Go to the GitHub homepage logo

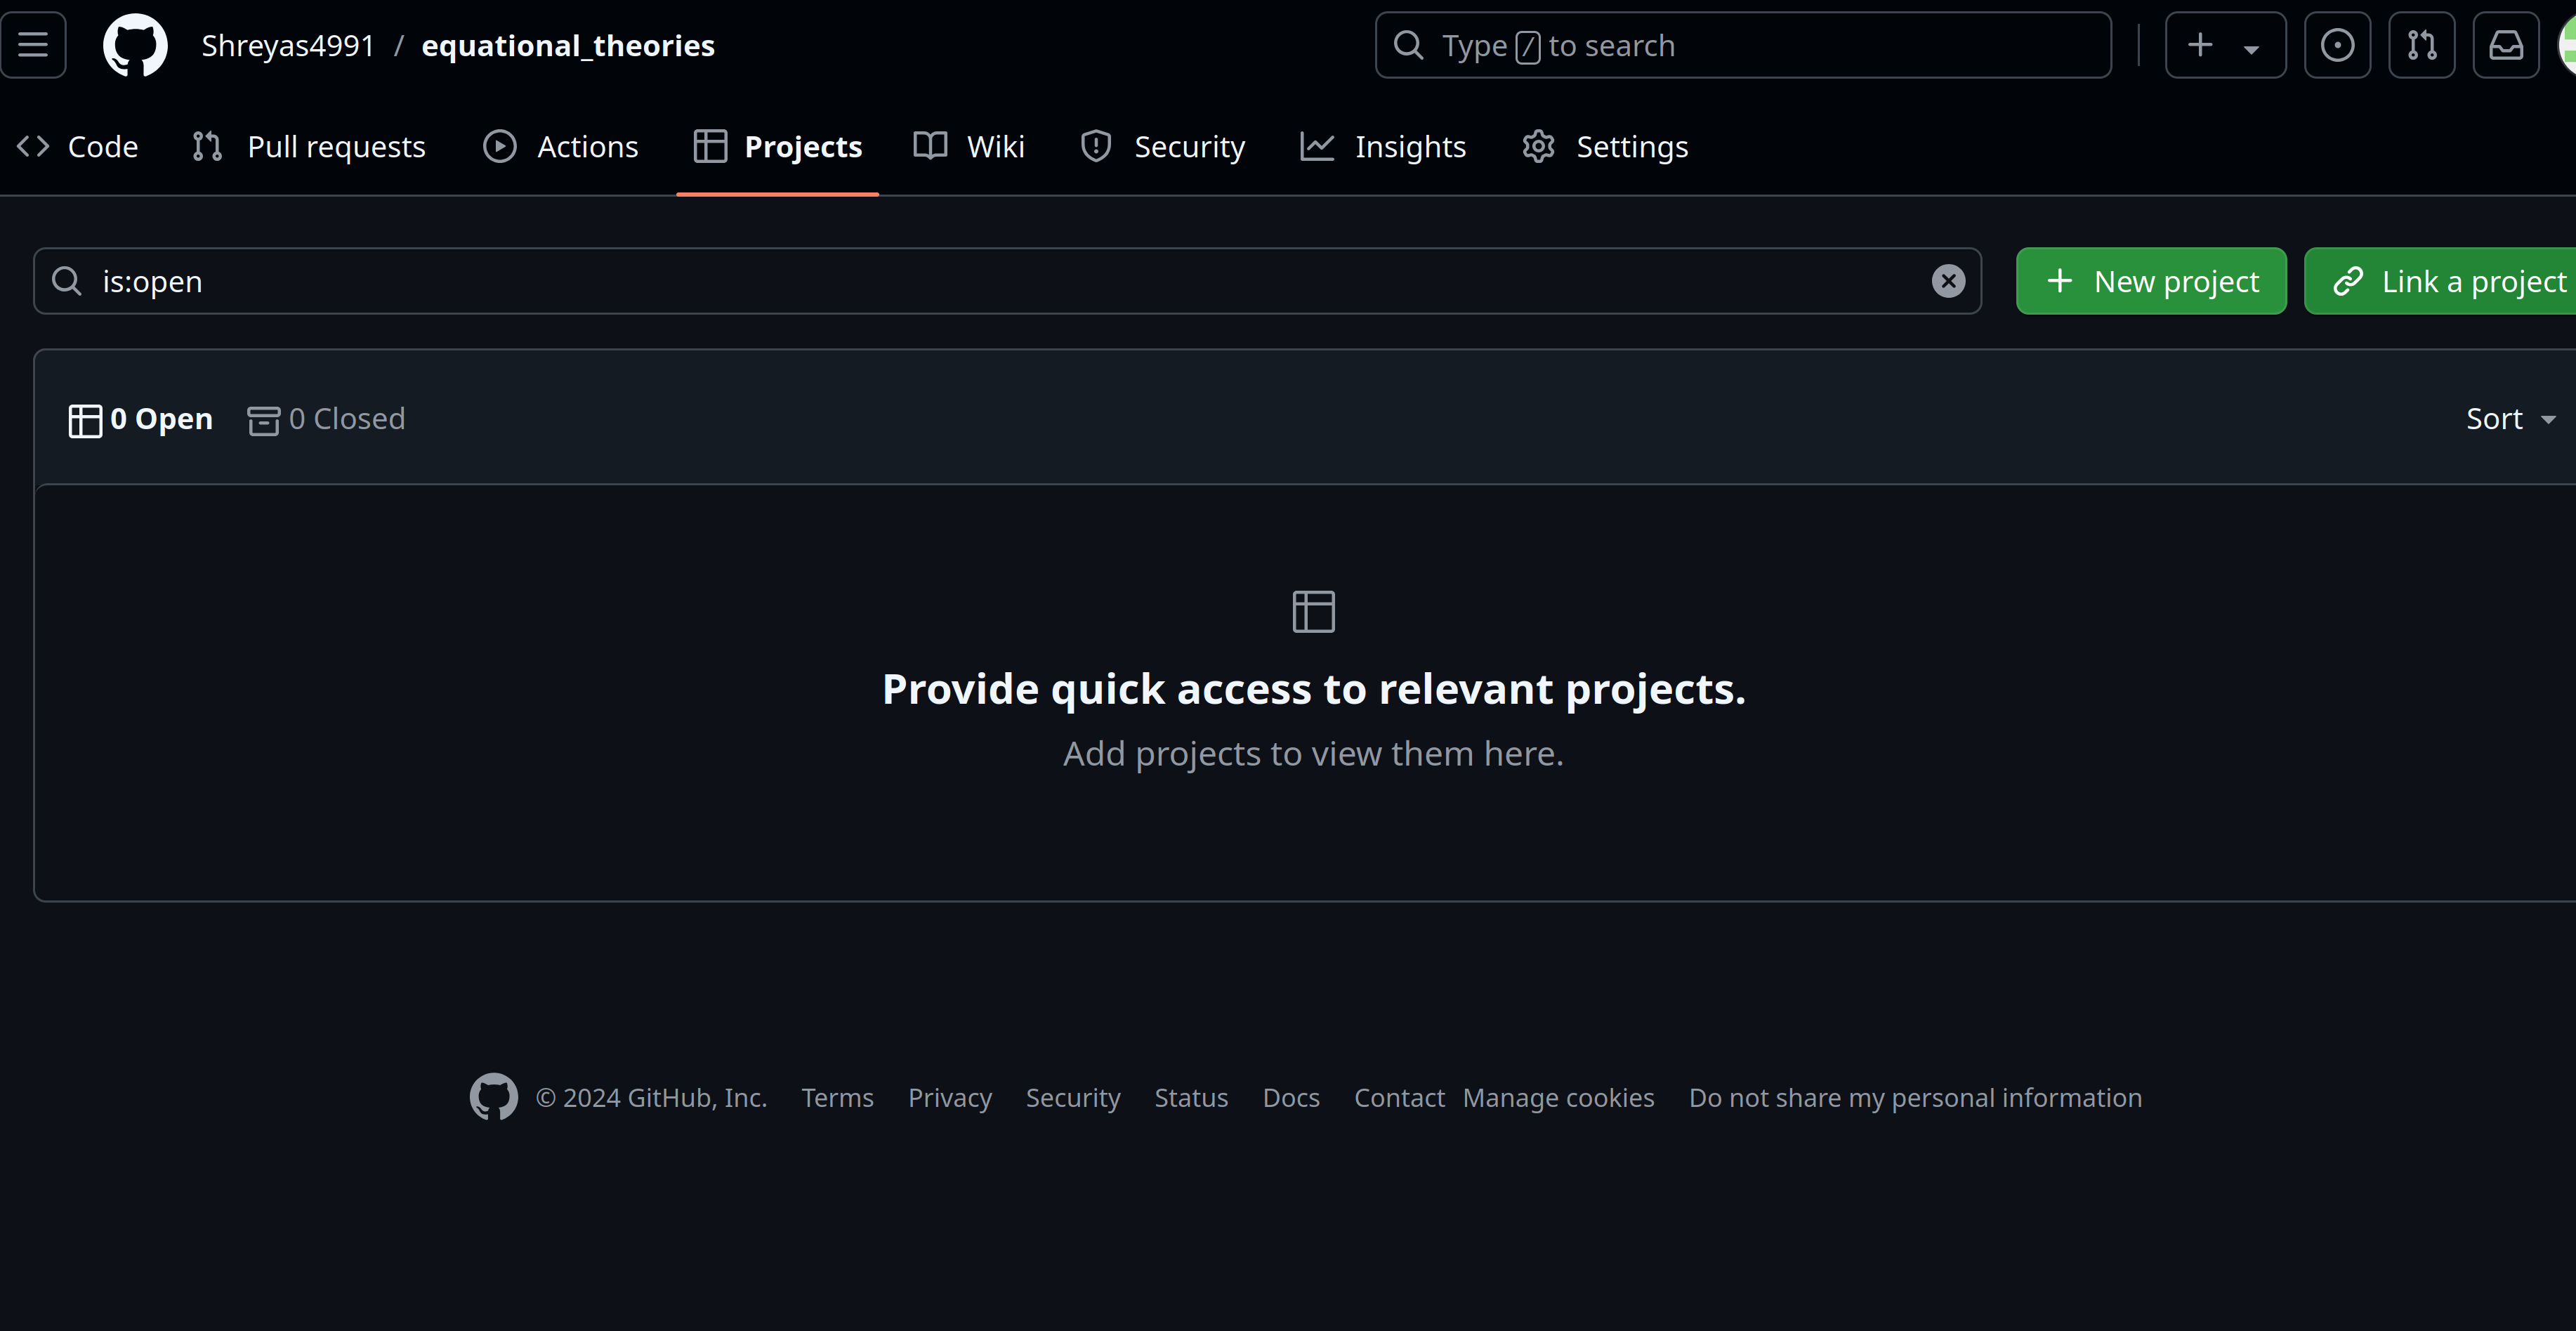click(x=135, y=45)
